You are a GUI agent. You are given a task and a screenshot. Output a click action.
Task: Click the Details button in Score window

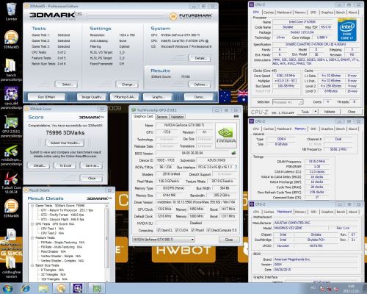click(x=38, y=165)
